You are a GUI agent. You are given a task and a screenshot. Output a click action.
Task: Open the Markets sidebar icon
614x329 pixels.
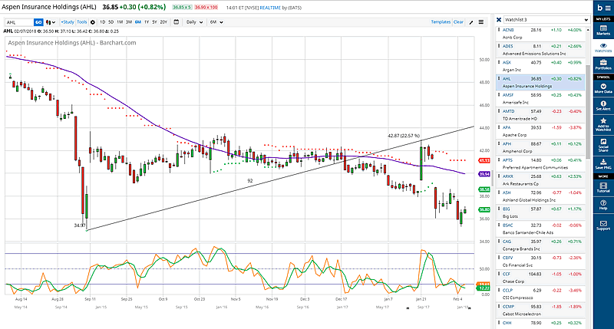point(603,30)
